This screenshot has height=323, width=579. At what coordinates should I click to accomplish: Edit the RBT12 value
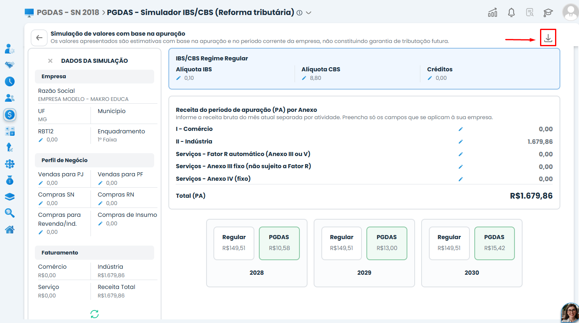[x=41, y=140]
